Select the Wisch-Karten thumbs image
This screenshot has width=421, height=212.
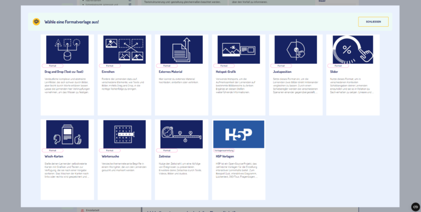(67, 134)
